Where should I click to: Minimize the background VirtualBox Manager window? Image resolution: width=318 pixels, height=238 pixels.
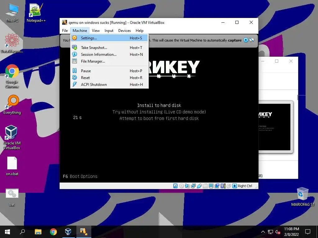[263, 61]
